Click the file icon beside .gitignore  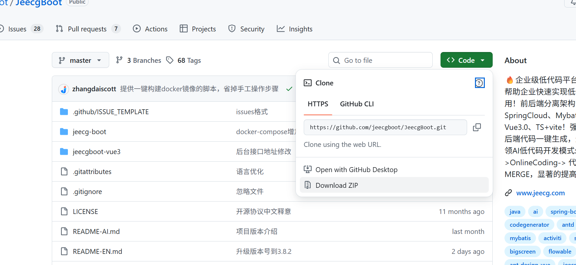pos(64,191)
